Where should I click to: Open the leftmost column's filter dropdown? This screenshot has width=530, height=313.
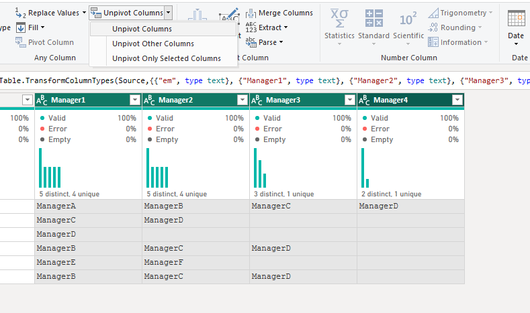pos(28,100)
